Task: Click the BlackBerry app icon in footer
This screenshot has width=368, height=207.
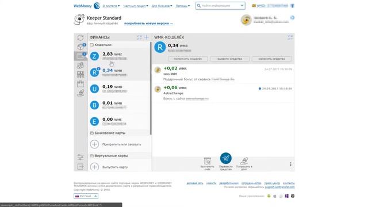Action: click(x=293, y=196)
